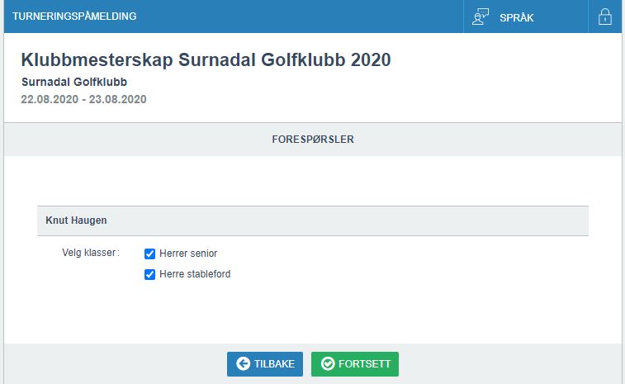625x384 pixels.
Task: Open the SPRÅK language menu
Action: (517, 17)
